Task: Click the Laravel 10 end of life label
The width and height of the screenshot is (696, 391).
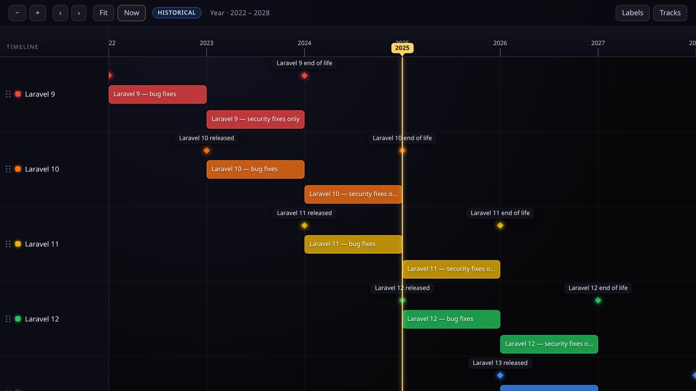Action: 403,138
